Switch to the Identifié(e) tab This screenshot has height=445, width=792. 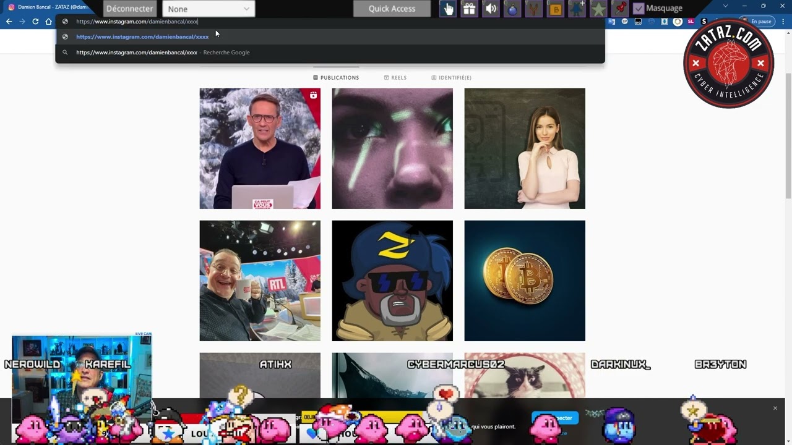451,78
